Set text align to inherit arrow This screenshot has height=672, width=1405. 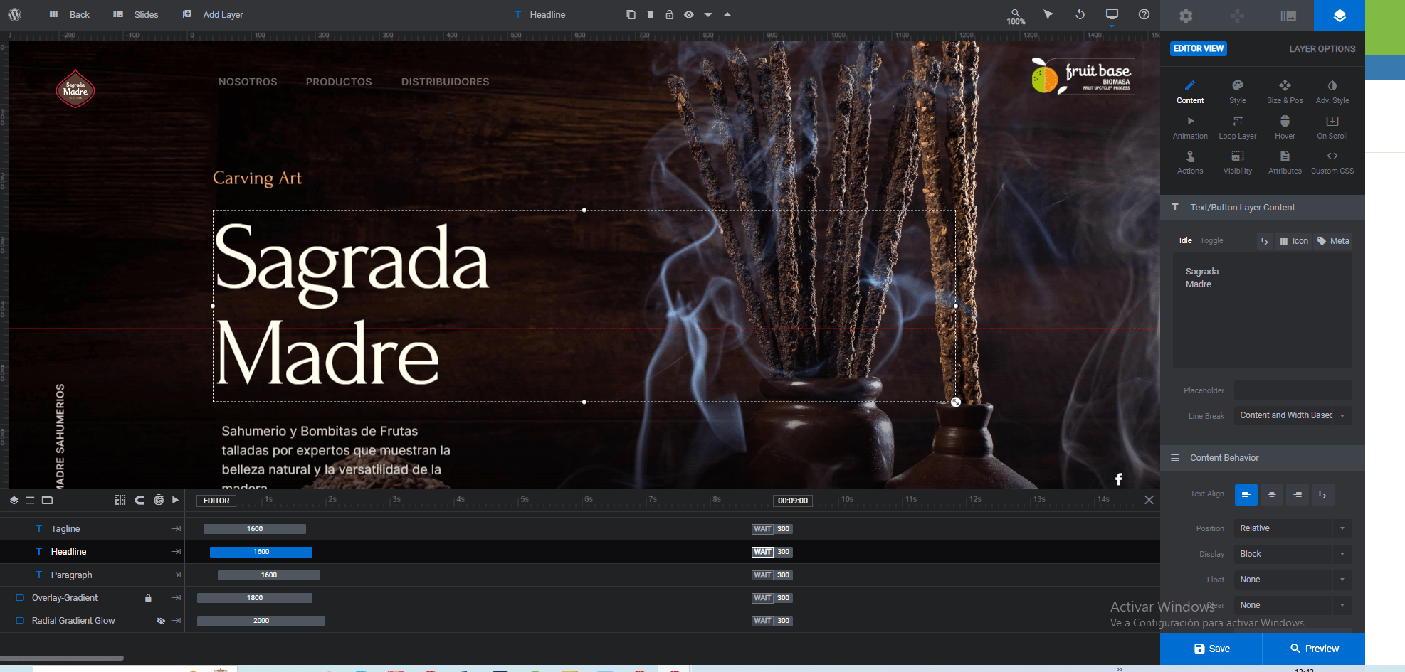1322,494
